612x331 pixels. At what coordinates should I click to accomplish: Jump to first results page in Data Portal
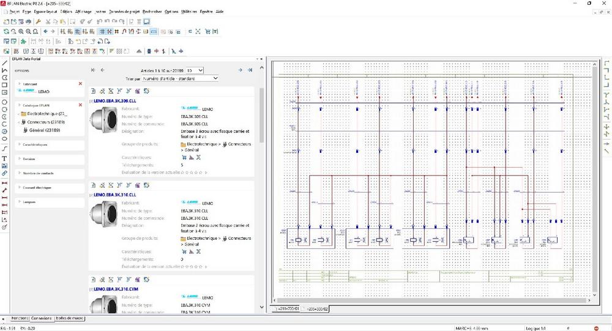(x=93, y=70)
